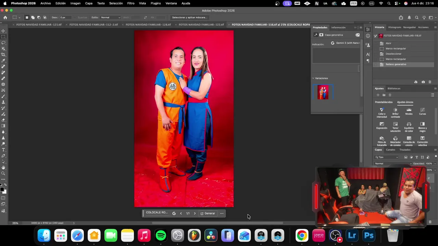The height and width of the screenshot is (246, 438).
Task: Select the Pen tool
Action: [3, 156]
